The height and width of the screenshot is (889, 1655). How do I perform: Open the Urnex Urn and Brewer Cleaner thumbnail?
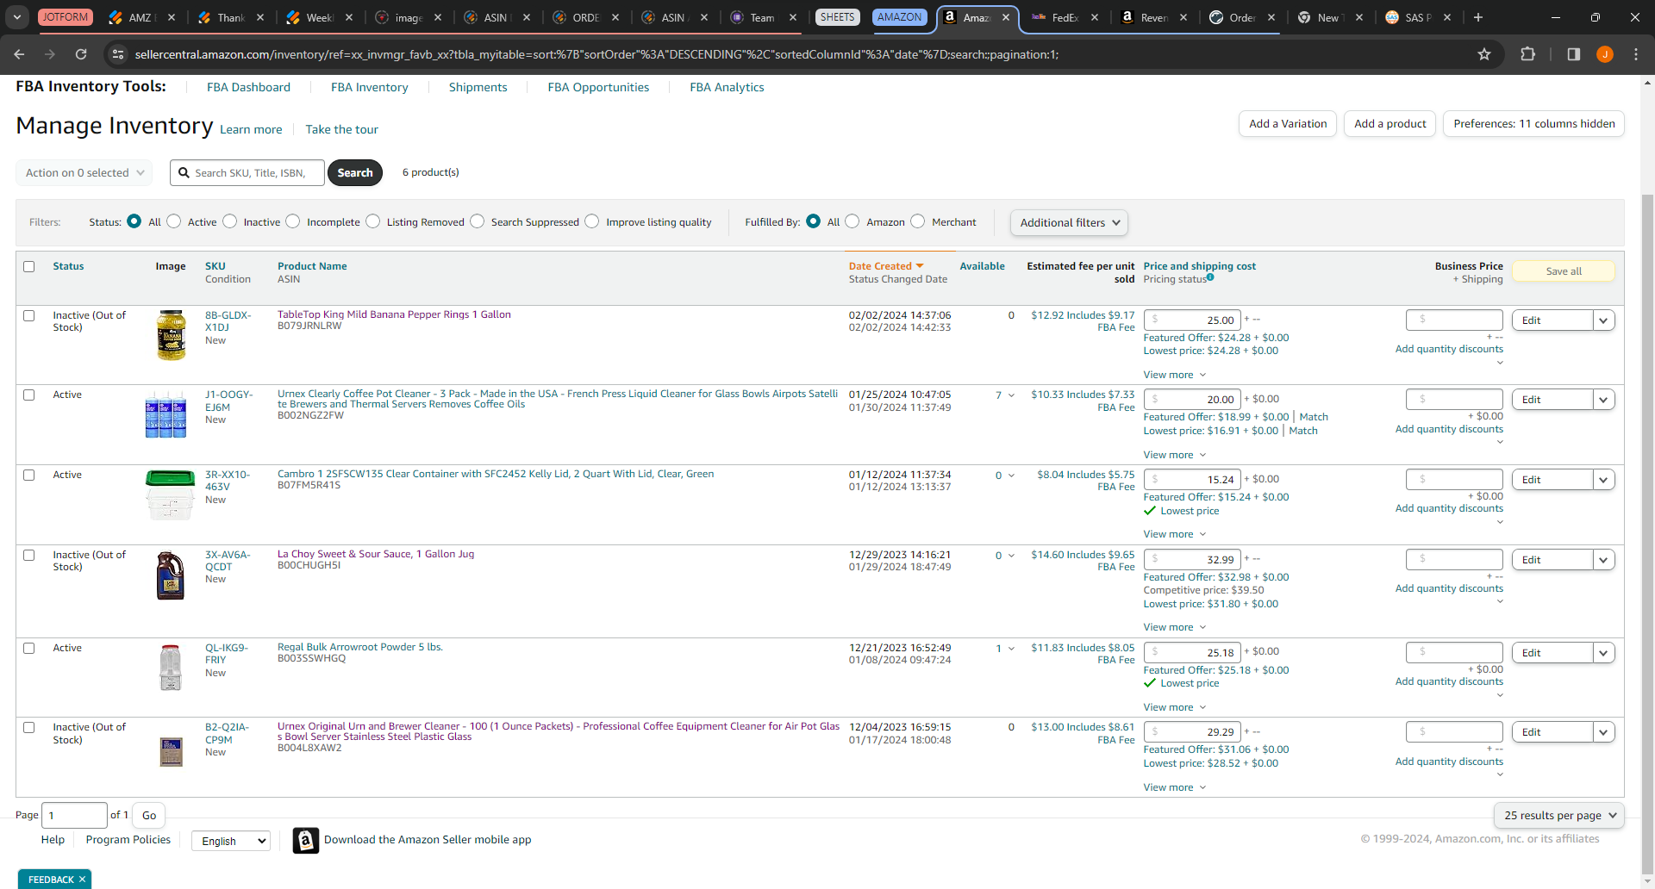coord(172,751)
